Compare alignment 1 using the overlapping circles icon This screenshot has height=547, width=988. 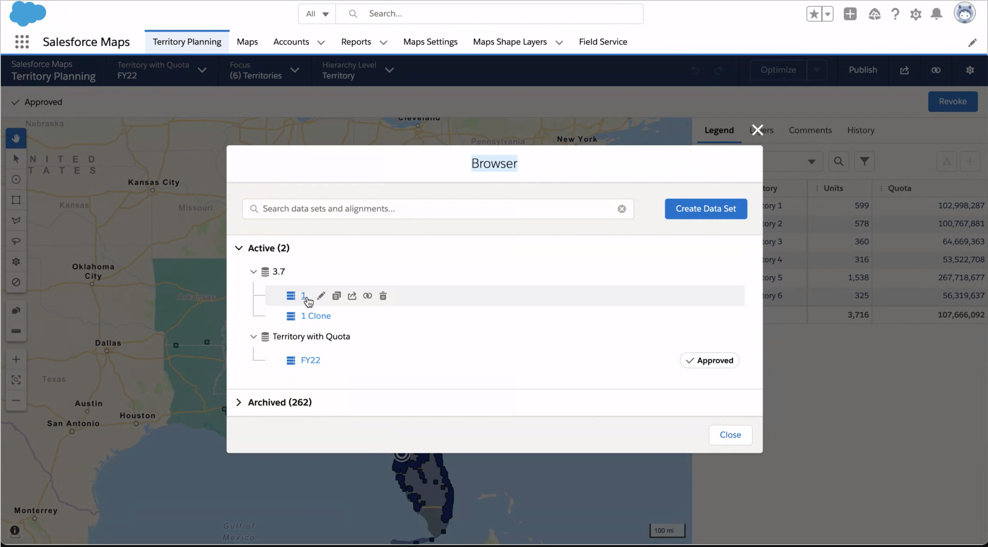tap(367, 296)
